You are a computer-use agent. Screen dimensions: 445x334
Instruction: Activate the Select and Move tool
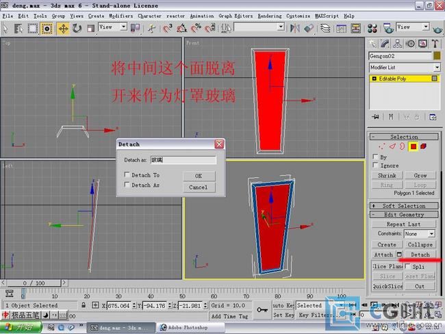(63, 28)
